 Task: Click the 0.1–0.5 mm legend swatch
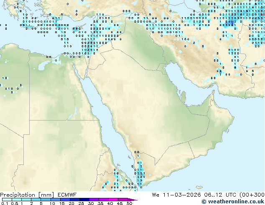(7, 200)
